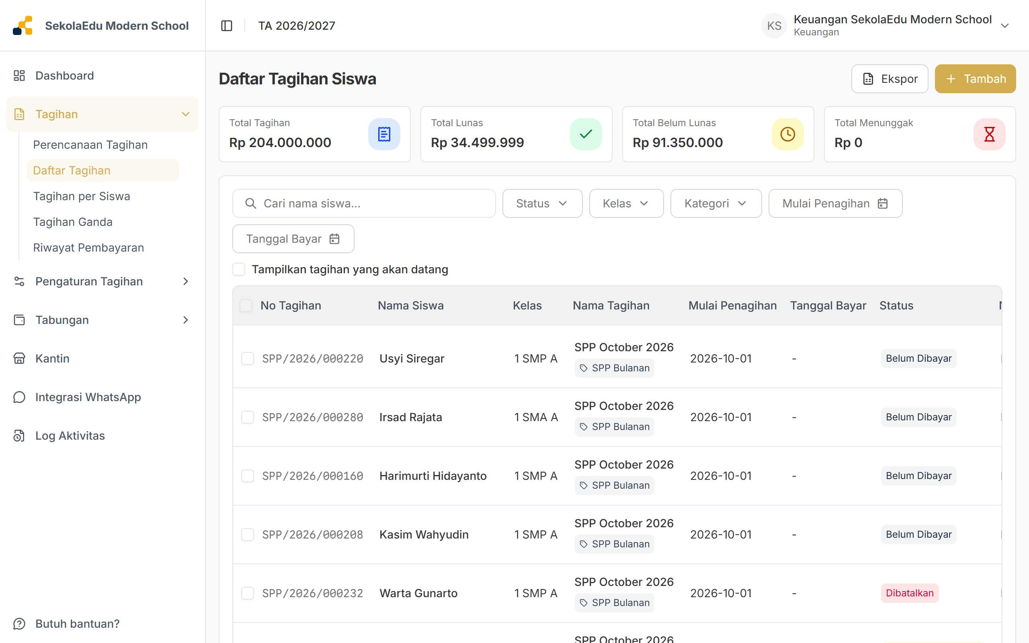Screen dimensions: 1029x643
Task: Open Tagihan Ganda menu item
Action: point(73,222)
